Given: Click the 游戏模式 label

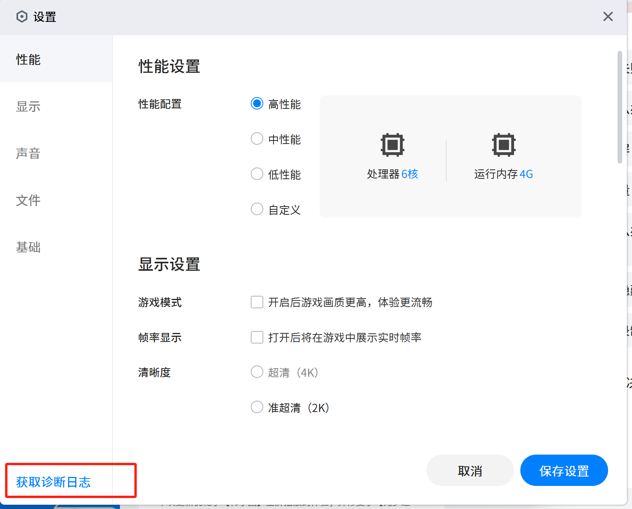Looking at the screenshot, I should (160, 302).
